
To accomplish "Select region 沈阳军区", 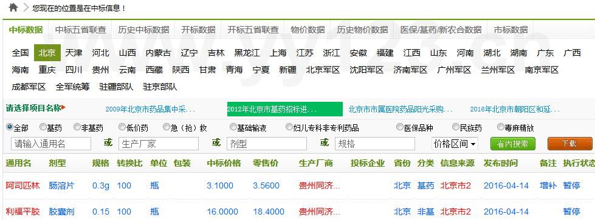I will (x=366, y=70).
